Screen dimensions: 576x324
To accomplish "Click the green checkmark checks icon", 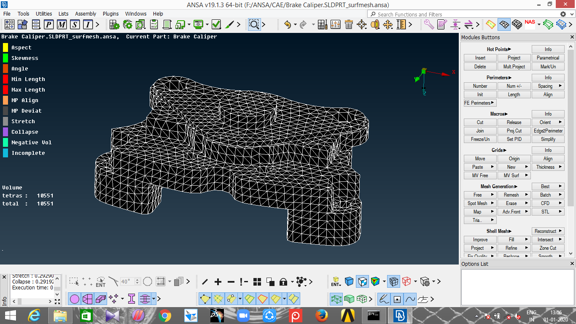I will coord(216,24).
